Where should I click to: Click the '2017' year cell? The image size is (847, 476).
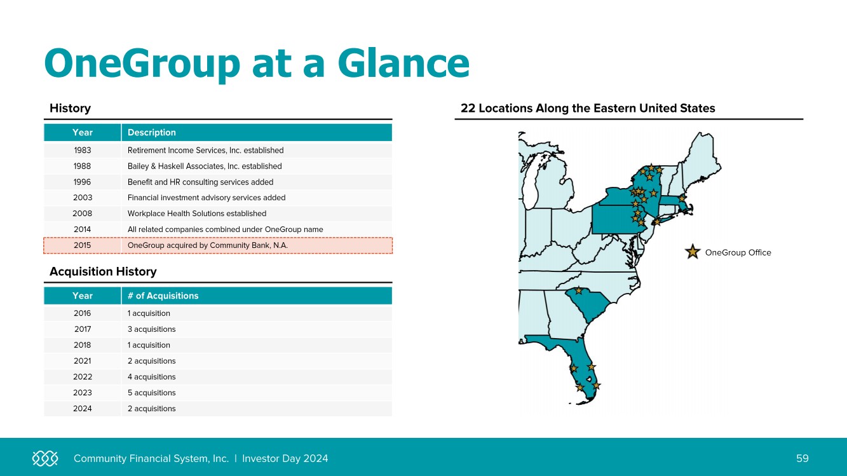[x=83, y=329]
